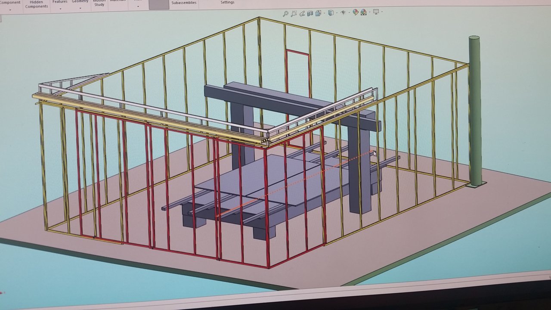
Task: Expand the View Settings dropdown arrow
Action: click(x=382, y=12)
